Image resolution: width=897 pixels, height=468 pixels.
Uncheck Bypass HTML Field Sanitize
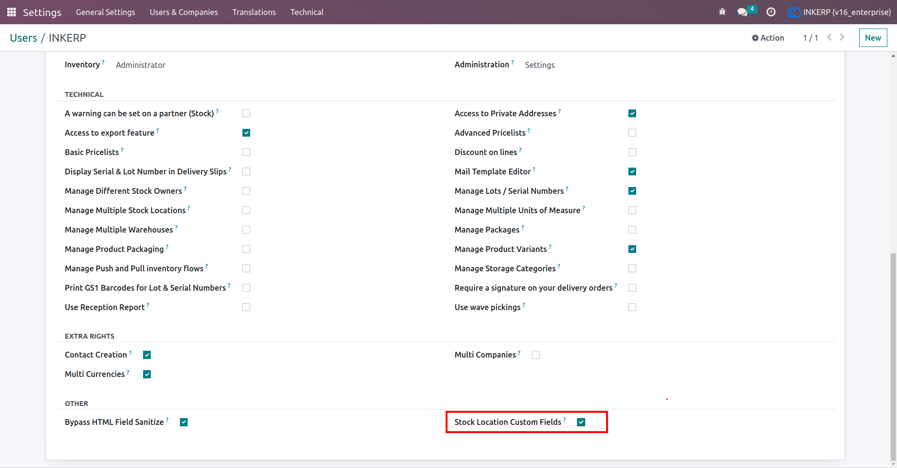pos(184,422)
